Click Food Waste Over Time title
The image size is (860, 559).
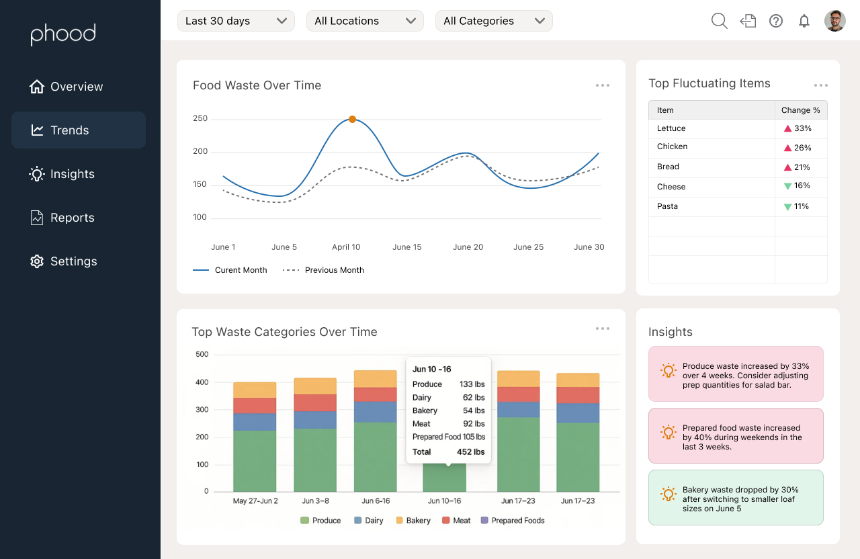point(257,85)
